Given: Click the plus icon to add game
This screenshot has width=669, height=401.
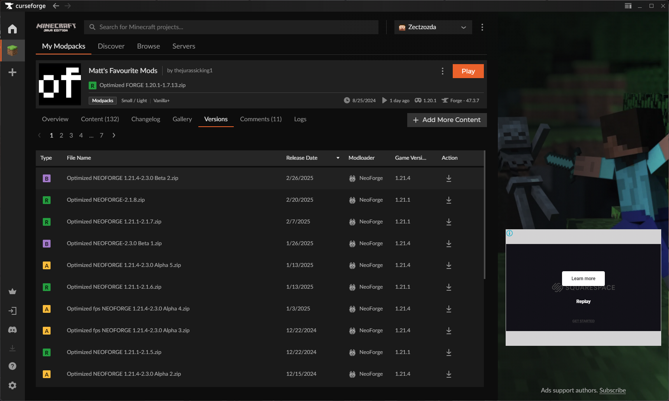Looking at the screenshot, I should 12,72.
